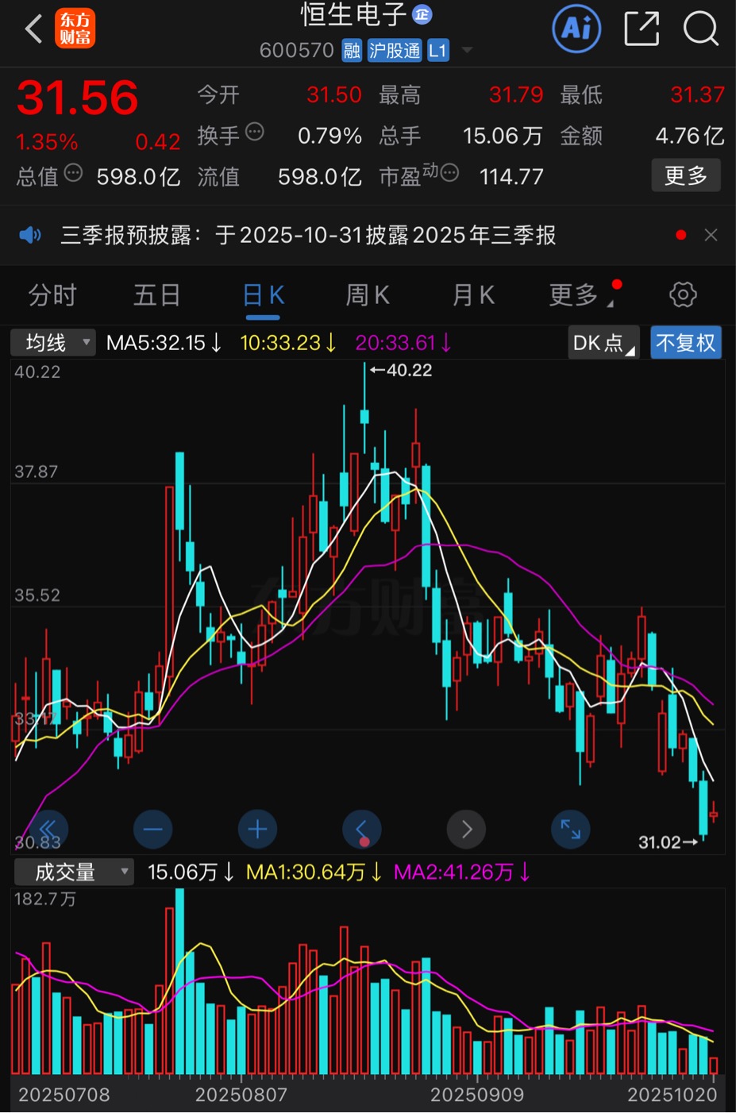The height and width of the screenshot is (1113, 736).
Task: Open the DK点 dropdown
Action: click(x=603, y=343)
